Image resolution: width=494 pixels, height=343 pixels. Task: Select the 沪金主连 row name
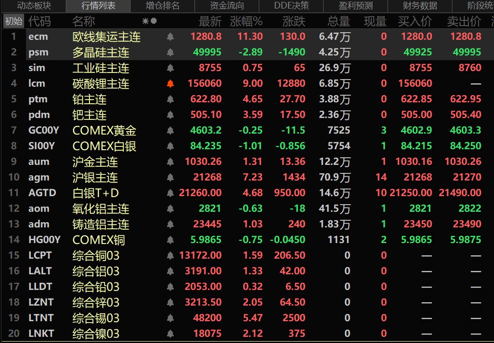(95, 162)
